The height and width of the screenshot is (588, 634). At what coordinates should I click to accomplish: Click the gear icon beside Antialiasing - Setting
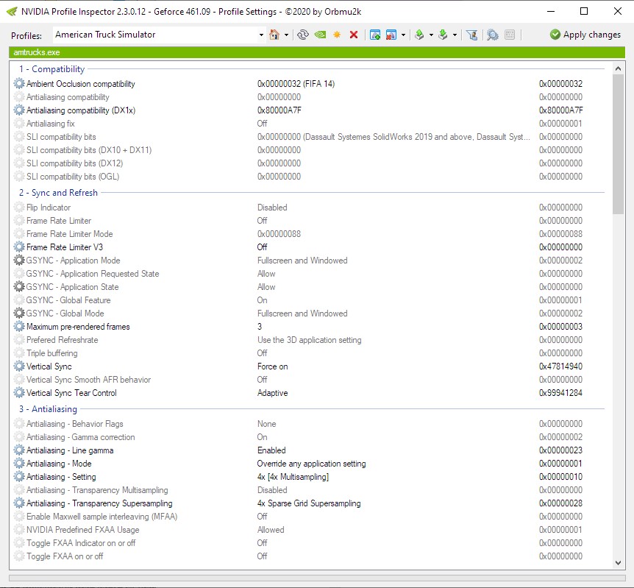click(19, 477)
